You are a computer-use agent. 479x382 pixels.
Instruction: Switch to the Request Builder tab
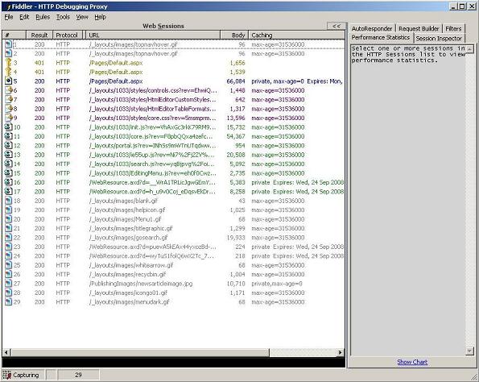pyautogui.click(x=419, y=28)
